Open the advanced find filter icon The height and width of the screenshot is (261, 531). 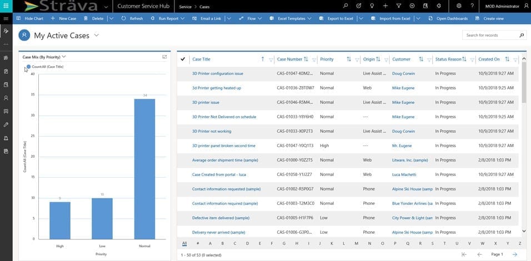click(x=399, y=6)
